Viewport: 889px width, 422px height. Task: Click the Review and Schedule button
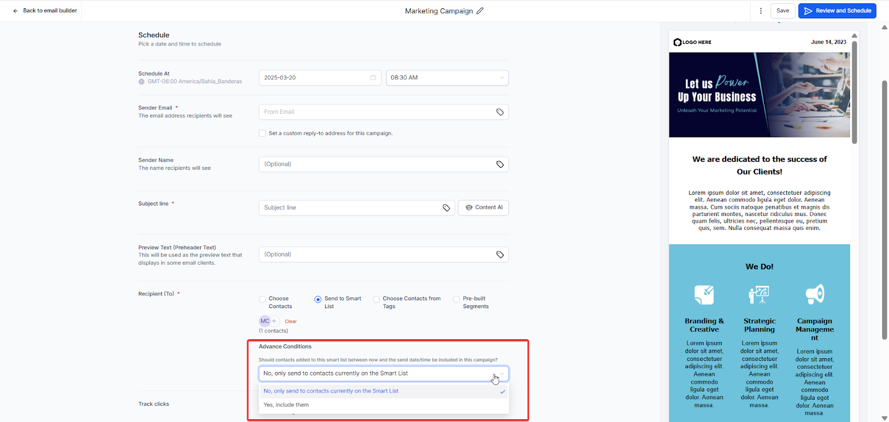point(837,11)
